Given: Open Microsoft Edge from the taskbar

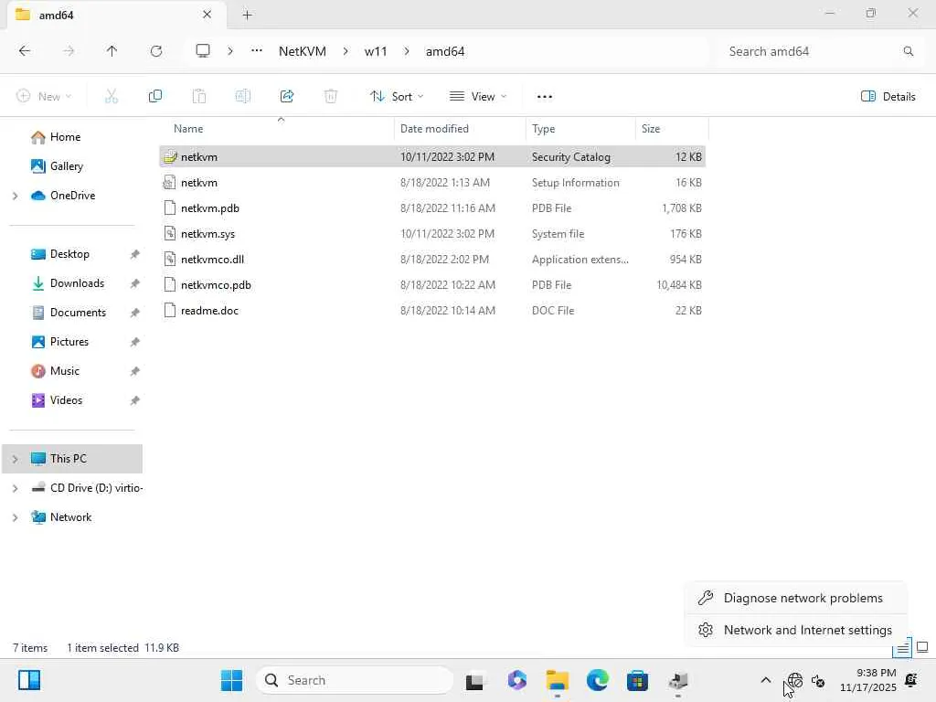Looking at the screenshot, I should [597, 680].
